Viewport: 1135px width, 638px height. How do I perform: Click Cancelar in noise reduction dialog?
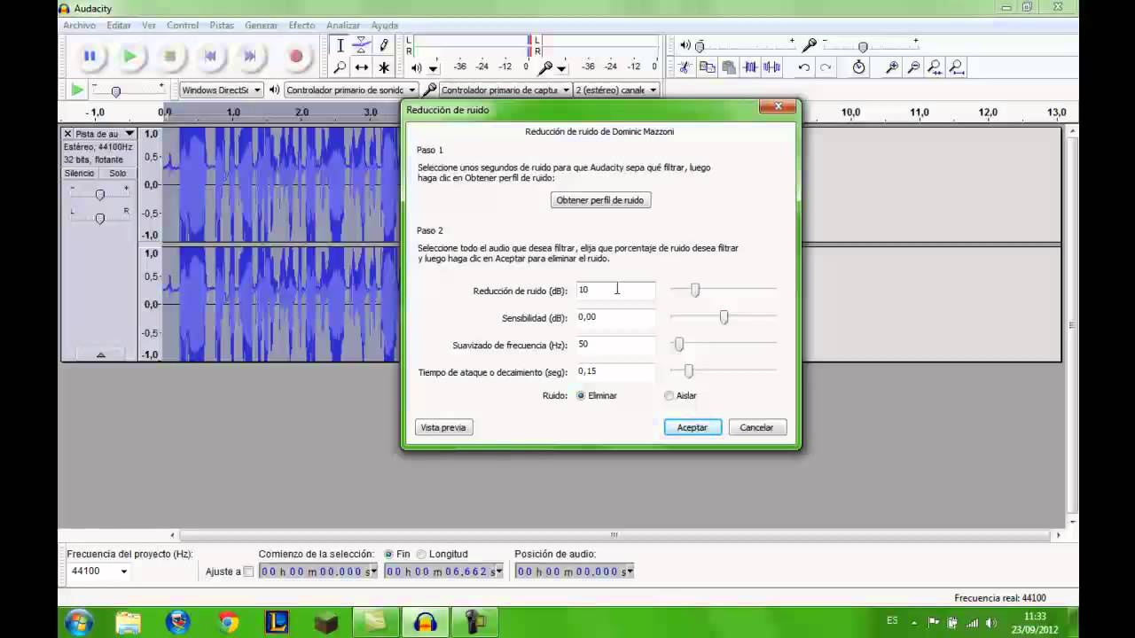point(756,427)
